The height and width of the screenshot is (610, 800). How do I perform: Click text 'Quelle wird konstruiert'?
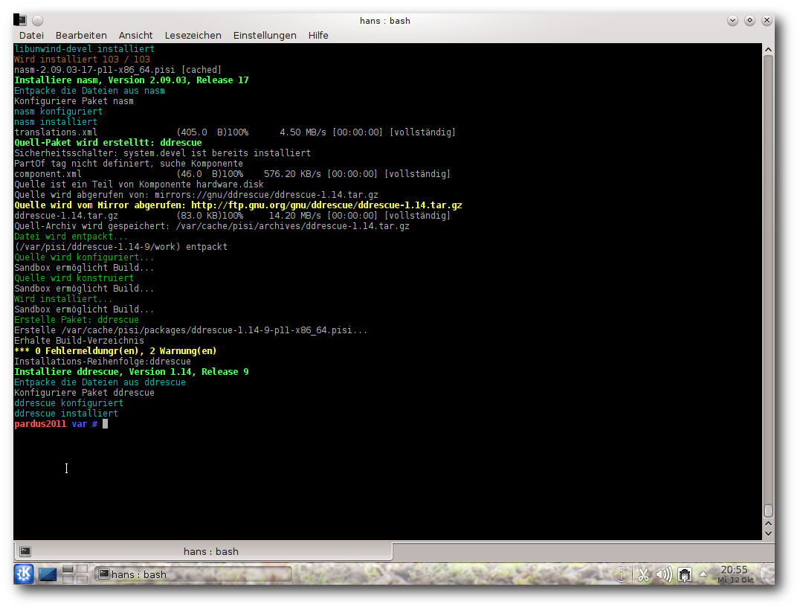74,278
